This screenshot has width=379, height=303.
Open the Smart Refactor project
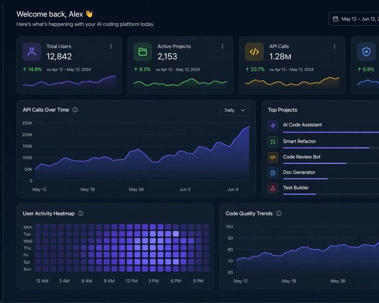[x=299, y=142]
